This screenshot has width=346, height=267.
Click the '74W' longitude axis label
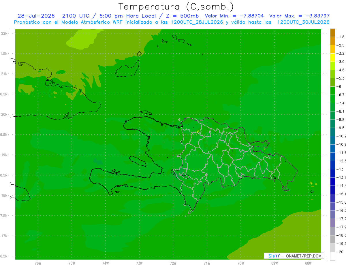(x=106, y=263)
